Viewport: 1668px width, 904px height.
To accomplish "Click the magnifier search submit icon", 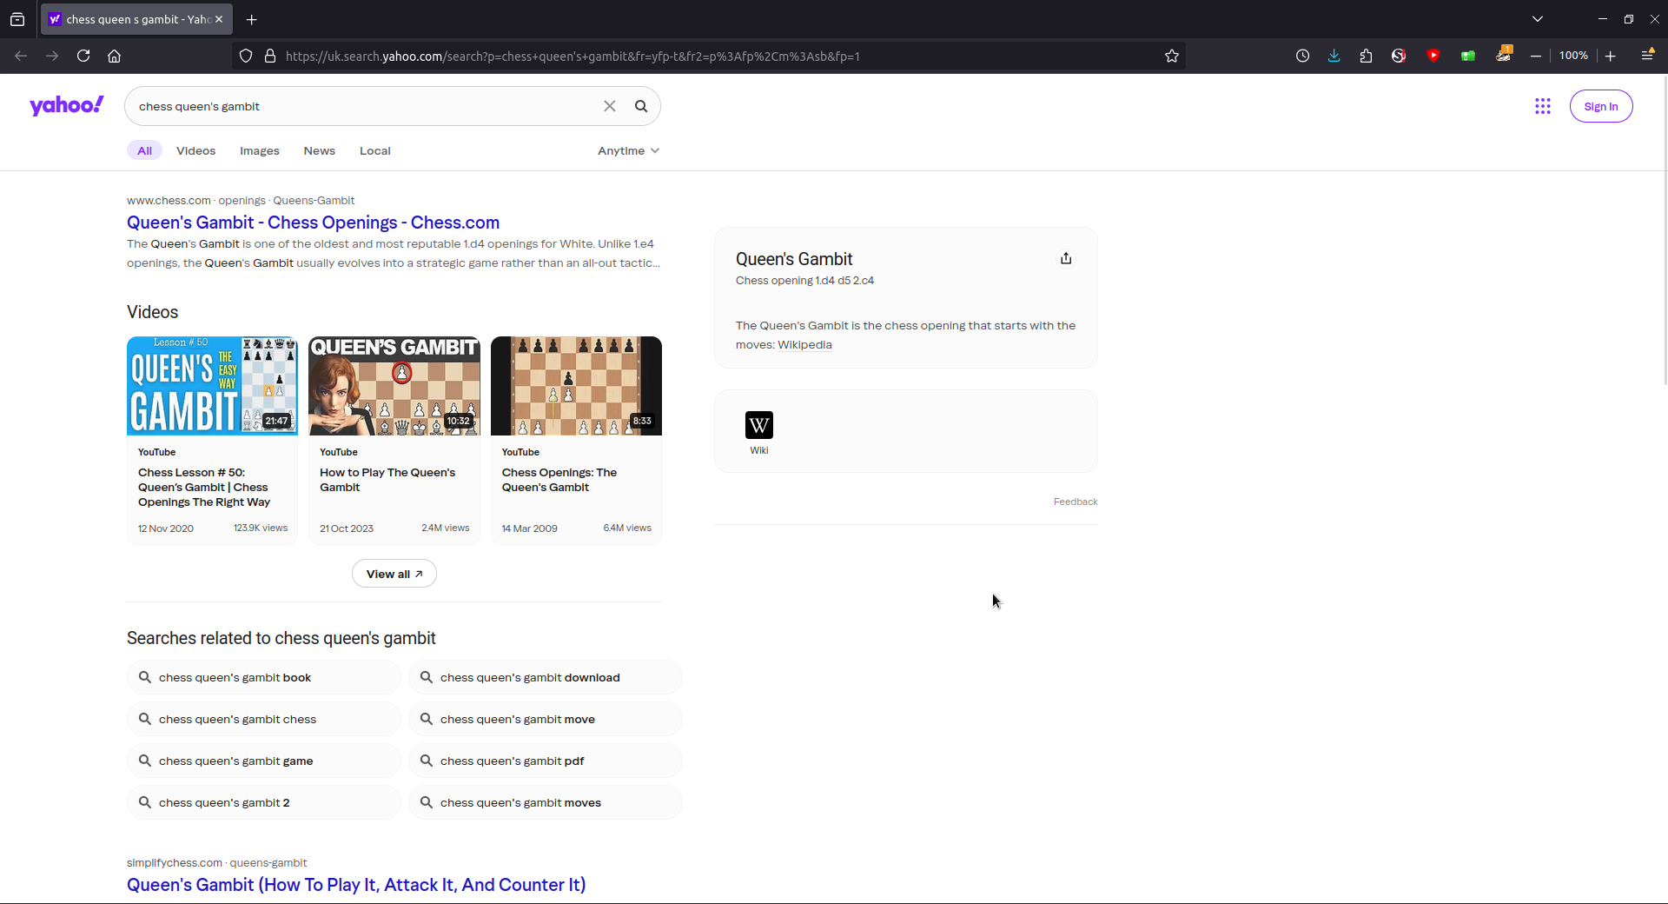I will (x=641, y=106).
